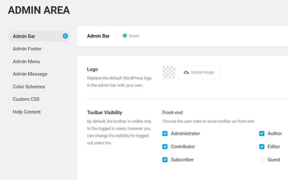This screenshot has width=288, height=180.
Task: Click the blue checkmark icon beside Admin Bar
Action: click(x=65, y=36)
